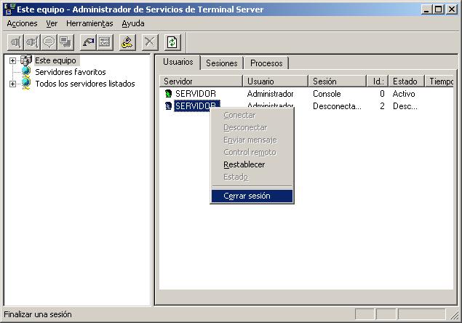Select Servidores favoritos in the tree

(70, 72)
